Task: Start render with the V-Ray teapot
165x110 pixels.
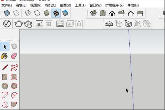Action: coord(18,24)
